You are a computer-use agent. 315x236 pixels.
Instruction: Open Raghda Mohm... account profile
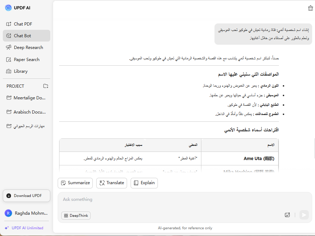26,213
